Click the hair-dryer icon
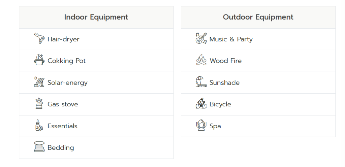Image resolution: width=345 pixels, height=167 pixels. (x=39, y=39)
